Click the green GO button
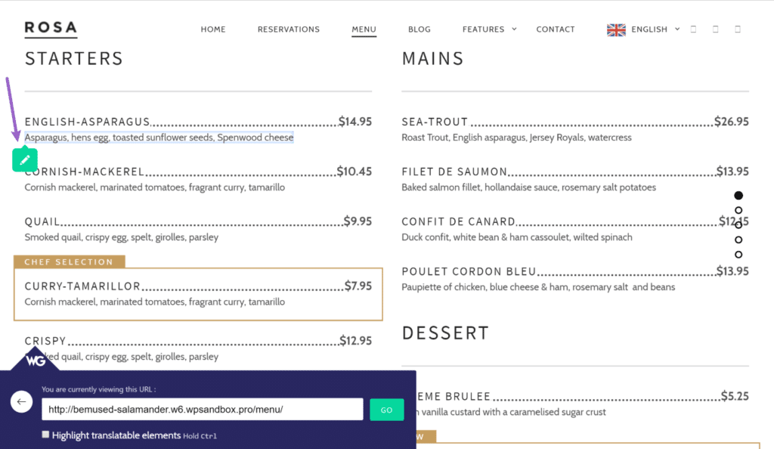This screenshot has height=449, width=774. (386, 410)
